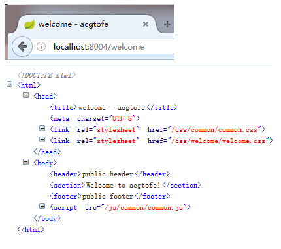281x249 pixels.
Task: Click the "UTF-8" attribute value
Action: click(122, 118)
